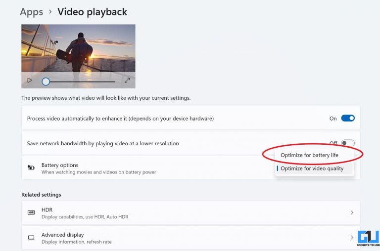The height and width of the screenshot is (251, 380).
Task: Enable save network bandwidth toggle
Action: [x=348, y=143]
